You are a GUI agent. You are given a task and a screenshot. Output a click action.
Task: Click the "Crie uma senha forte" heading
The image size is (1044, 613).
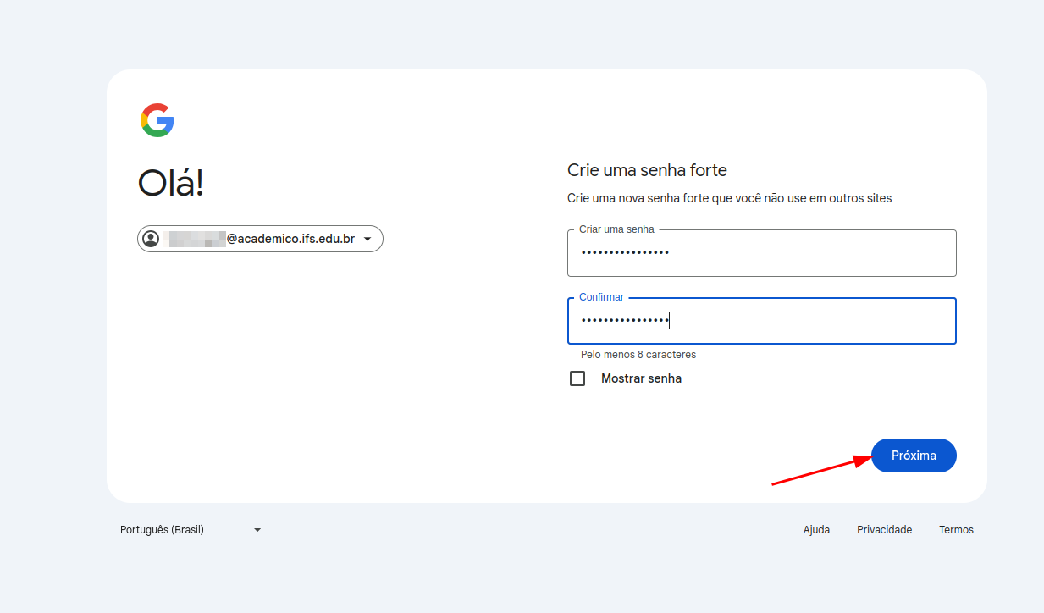tap(647, 170)
